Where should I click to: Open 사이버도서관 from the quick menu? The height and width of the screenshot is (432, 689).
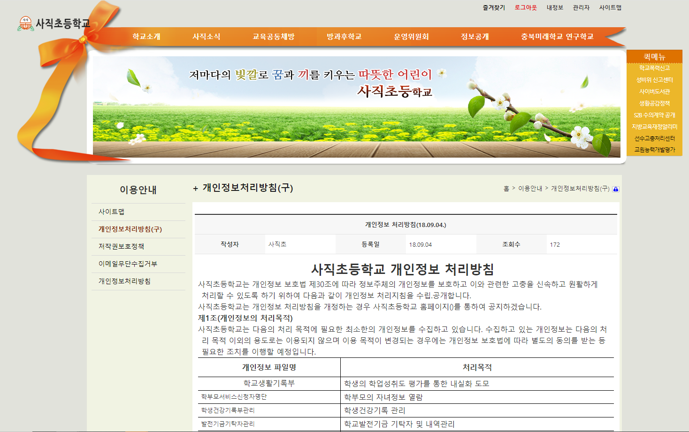pos(654,91)
